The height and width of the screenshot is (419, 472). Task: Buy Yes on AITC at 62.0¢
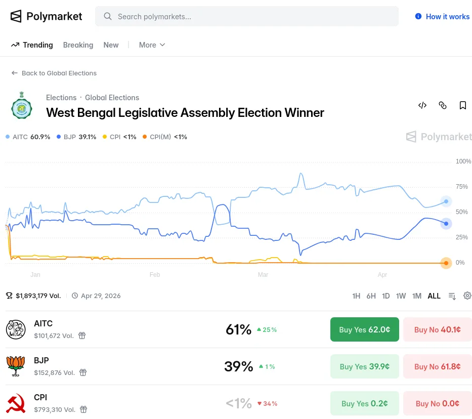click(364, 329)
